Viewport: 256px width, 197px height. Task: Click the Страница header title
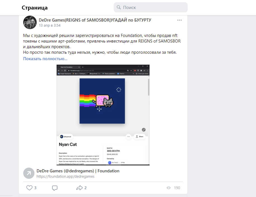click(x=35, y=8)
